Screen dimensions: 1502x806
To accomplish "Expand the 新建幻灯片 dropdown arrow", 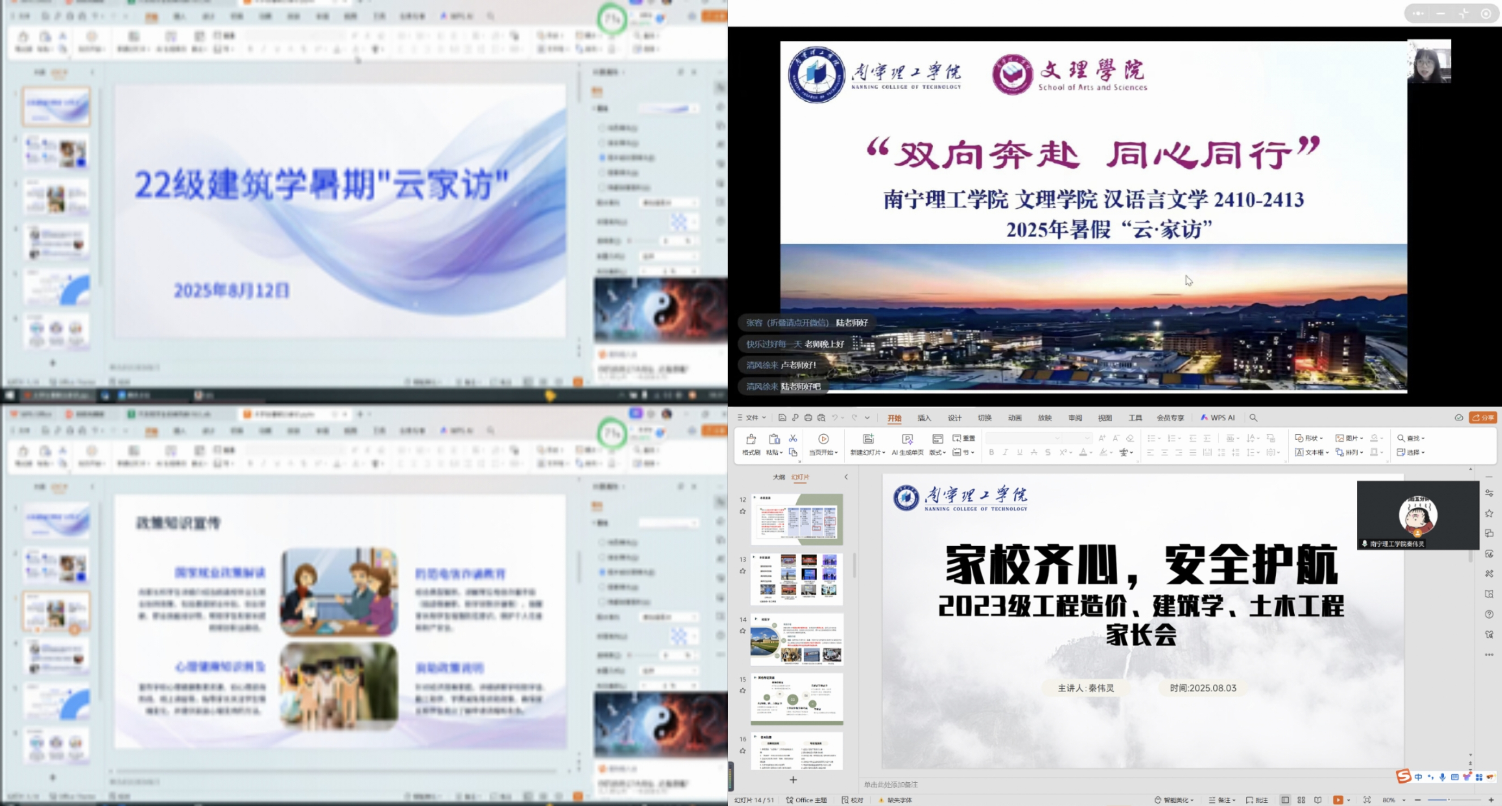I will tap(884, 453).
